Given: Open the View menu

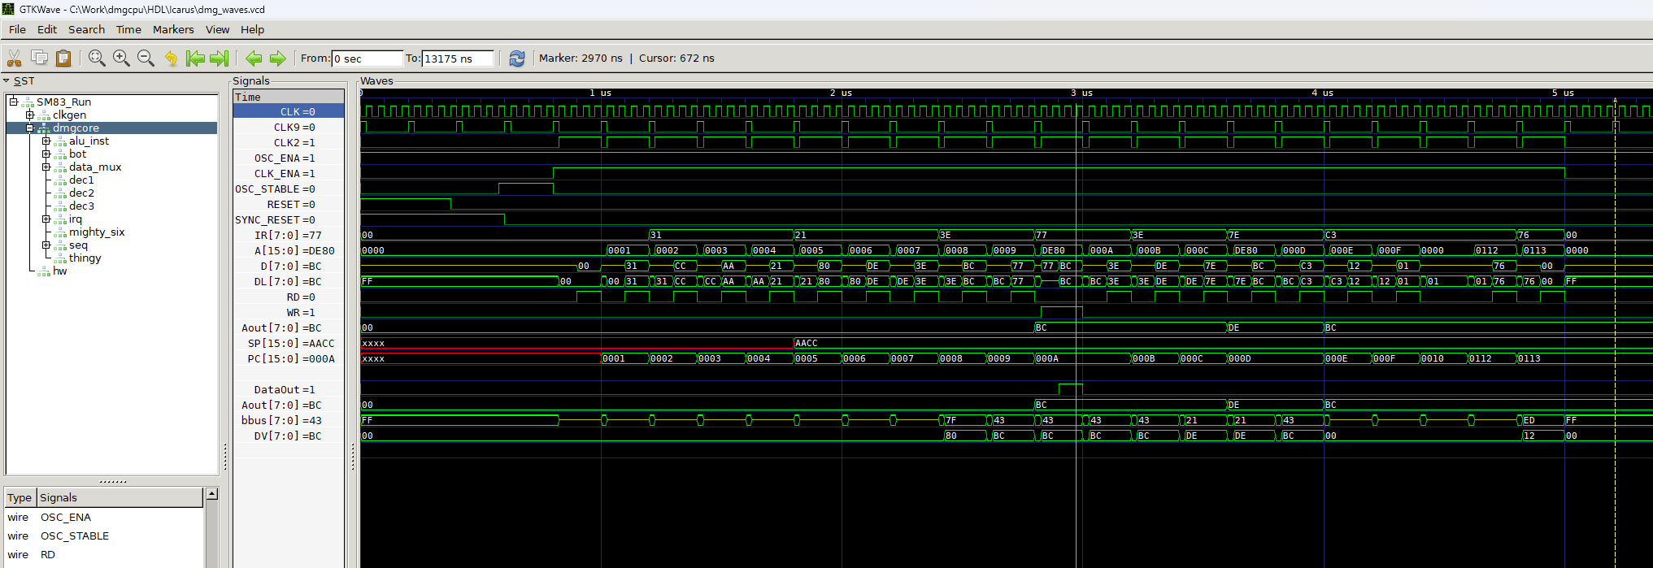Looking at the screenshot, I should (217, 29).
